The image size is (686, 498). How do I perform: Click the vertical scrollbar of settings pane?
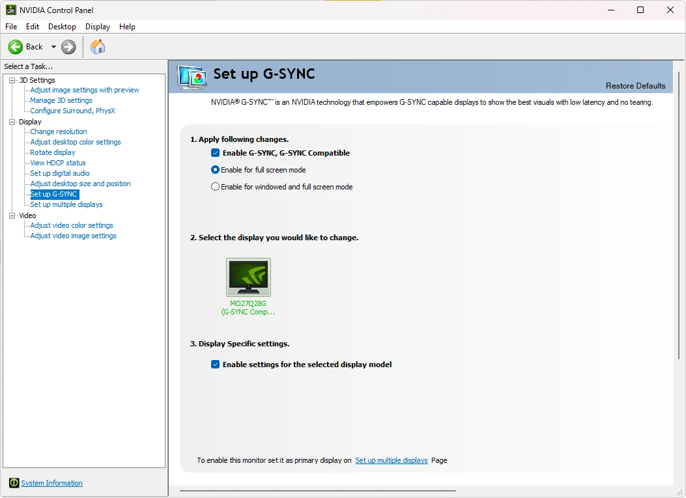(679, 215)
